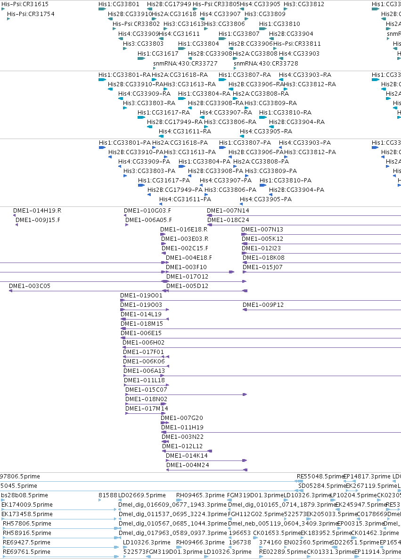Image resolution: width=401 pixels, height=559 pixels.
Task: Click the DME1-012L12 clone label
Action: pos(182,446)
